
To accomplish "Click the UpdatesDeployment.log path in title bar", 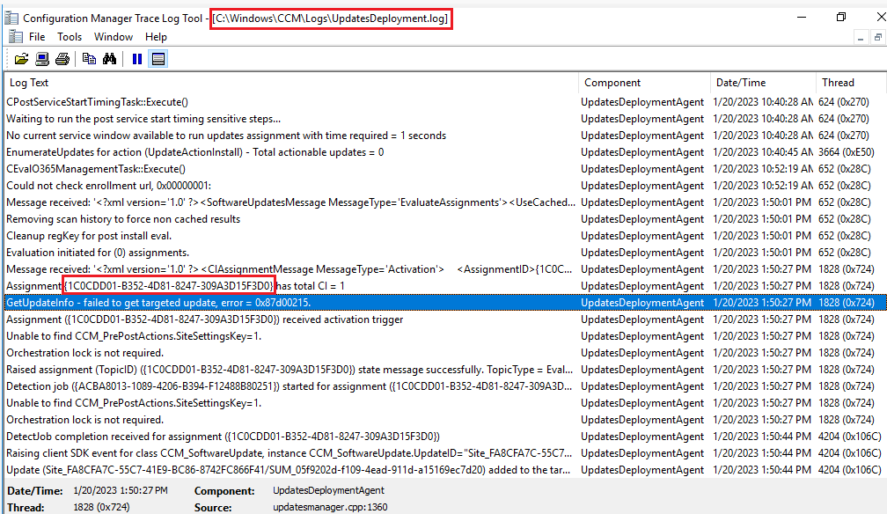I will 331,18.
